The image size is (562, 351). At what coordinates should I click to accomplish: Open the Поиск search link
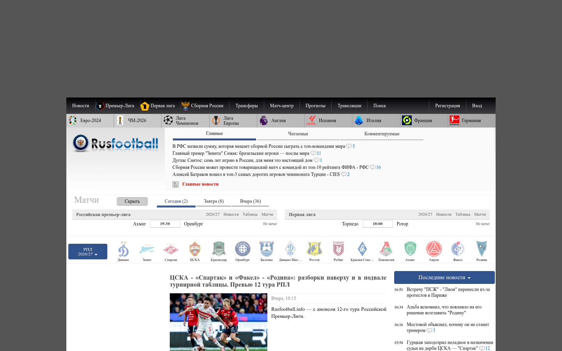(379, 106)
